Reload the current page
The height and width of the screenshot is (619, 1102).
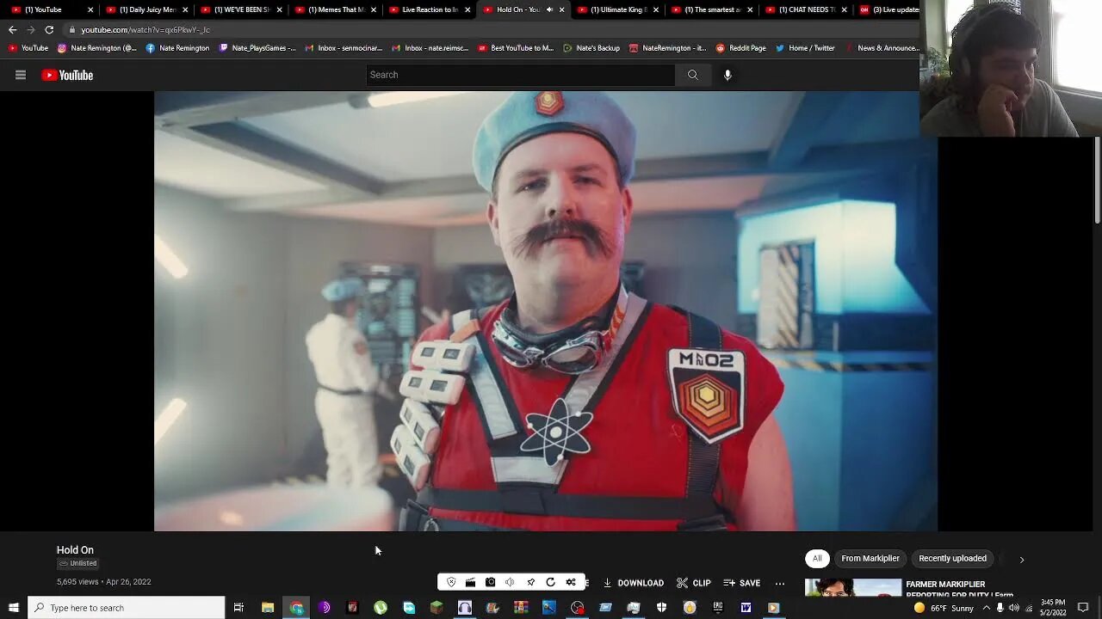coord(49,29)
